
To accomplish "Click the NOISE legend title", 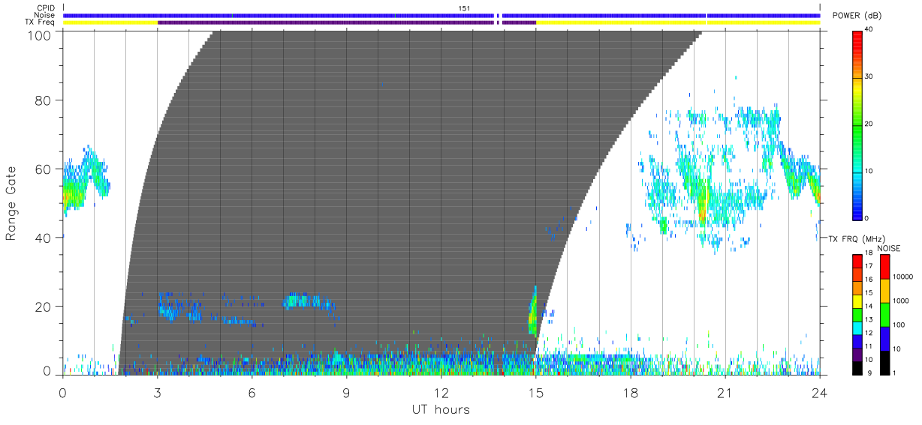I will tap(888, 247).
